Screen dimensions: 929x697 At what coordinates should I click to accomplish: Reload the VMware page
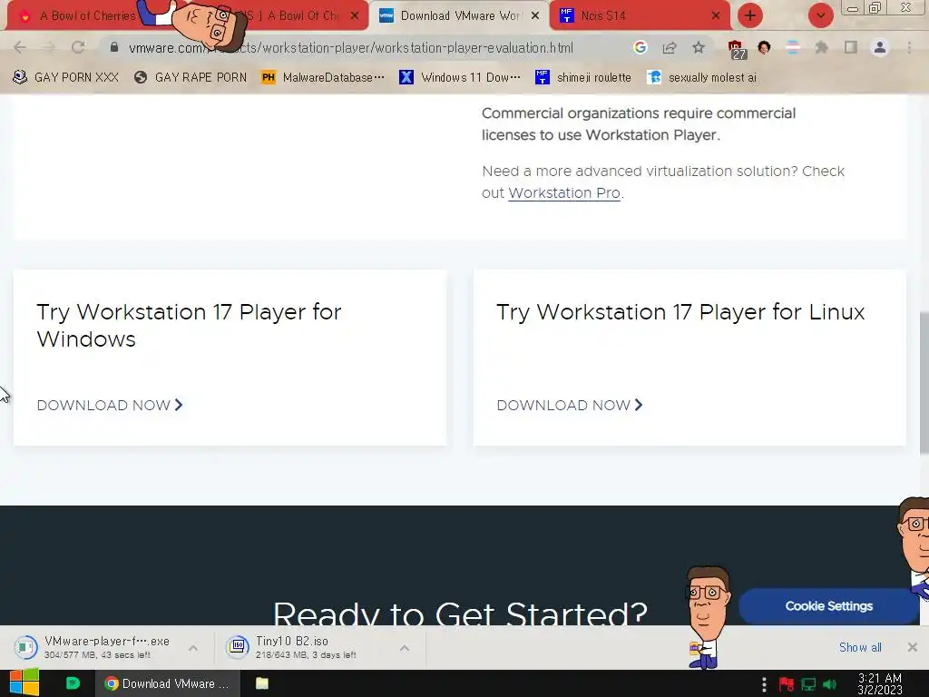[x=78, y=47]
